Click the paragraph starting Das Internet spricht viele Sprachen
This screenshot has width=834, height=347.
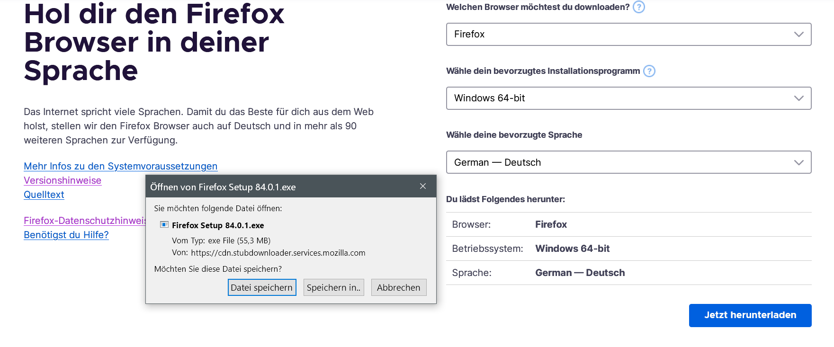pos(199,126)
